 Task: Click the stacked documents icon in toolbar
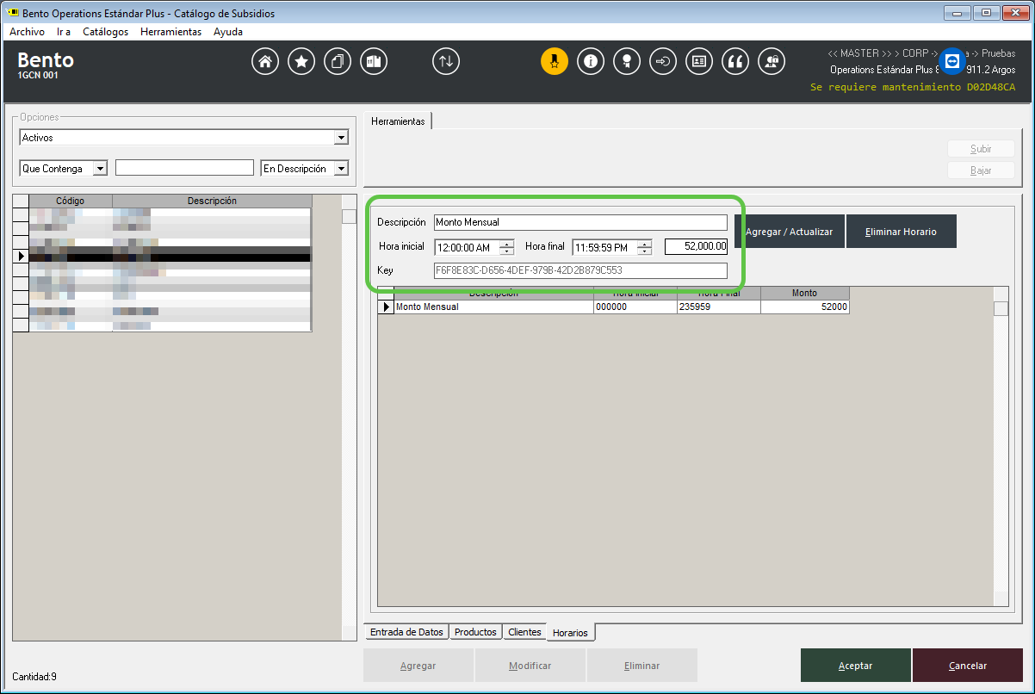(338, 62)
